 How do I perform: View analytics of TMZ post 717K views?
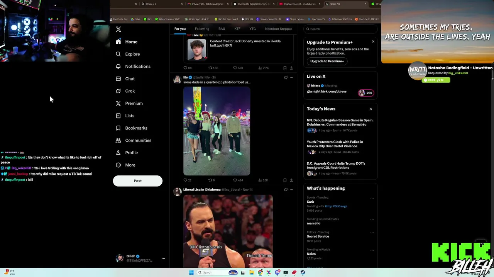263,68
